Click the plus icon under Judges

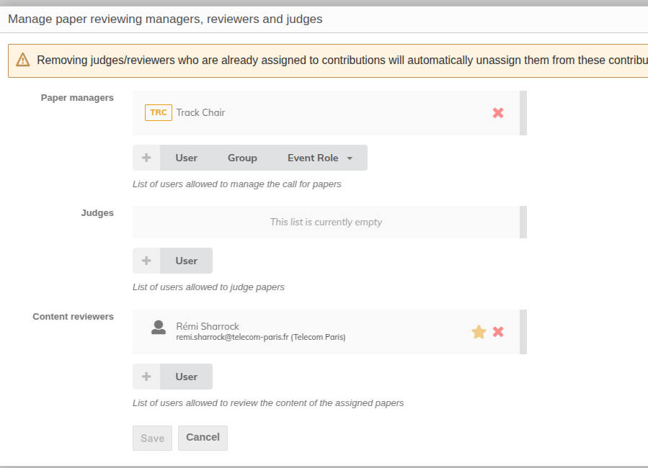coord(146,261)
